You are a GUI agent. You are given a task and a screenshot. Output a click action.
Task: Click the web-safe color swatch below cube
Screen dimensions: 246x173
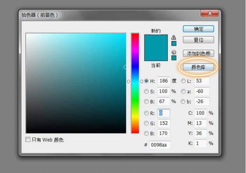(174, 58)
